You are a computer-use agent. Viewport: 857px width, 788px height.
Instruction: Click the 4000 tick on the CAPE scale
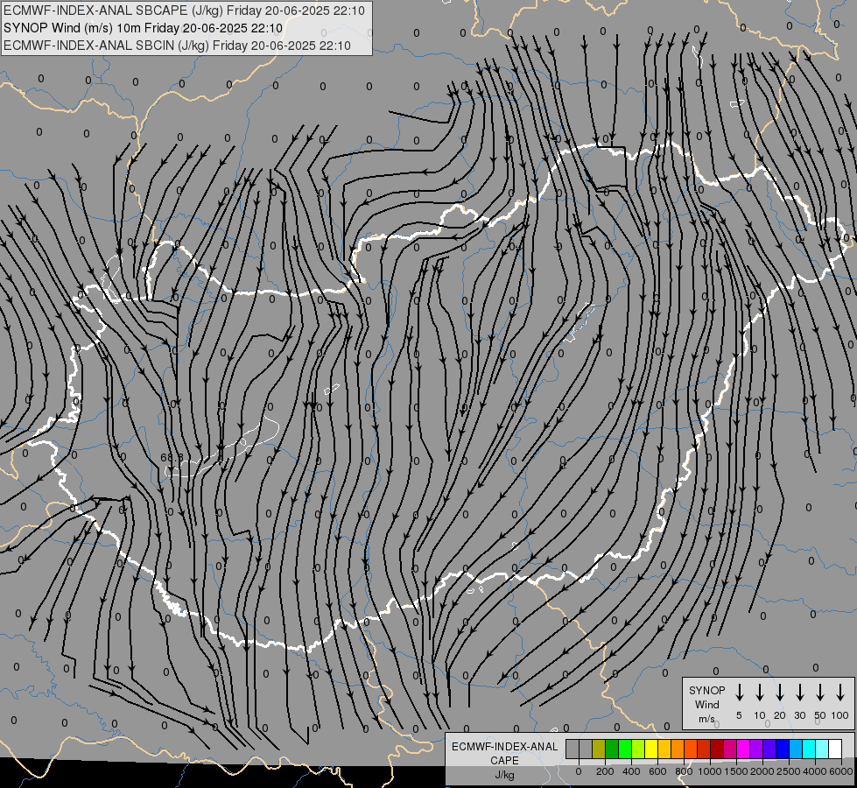pos(815,771)
